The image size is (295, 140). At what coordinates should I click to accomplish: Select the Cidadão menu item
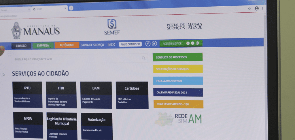pyautogui.click(x=21, y=46)
